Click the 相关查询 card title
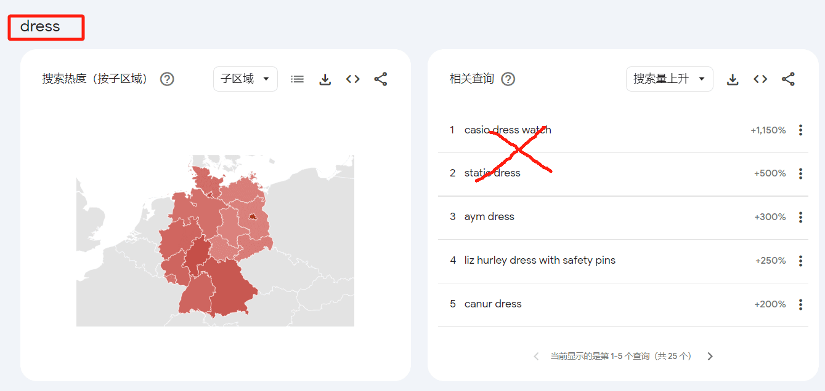The width and height of the screenshot is (825, 391). [472, 79]
